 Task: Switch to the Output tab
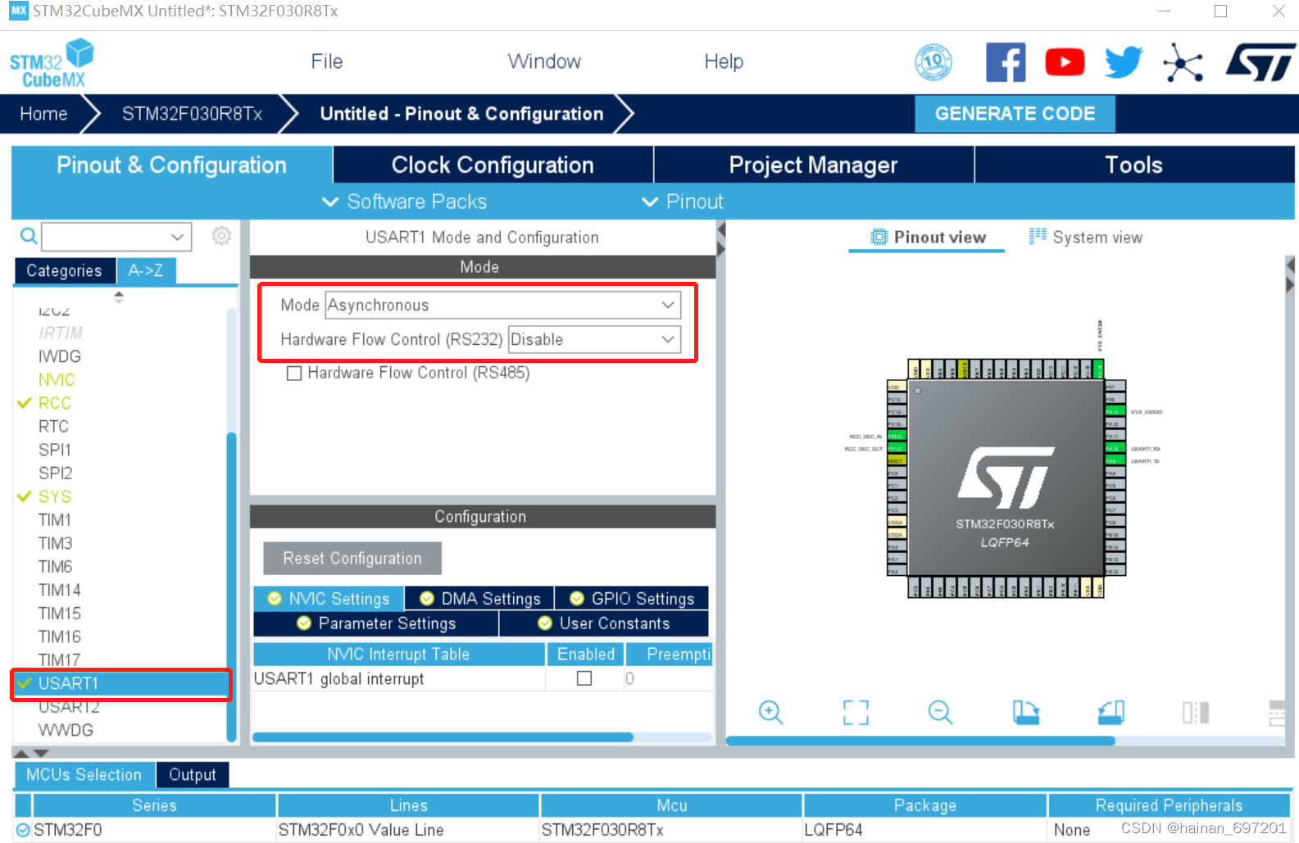193,774
